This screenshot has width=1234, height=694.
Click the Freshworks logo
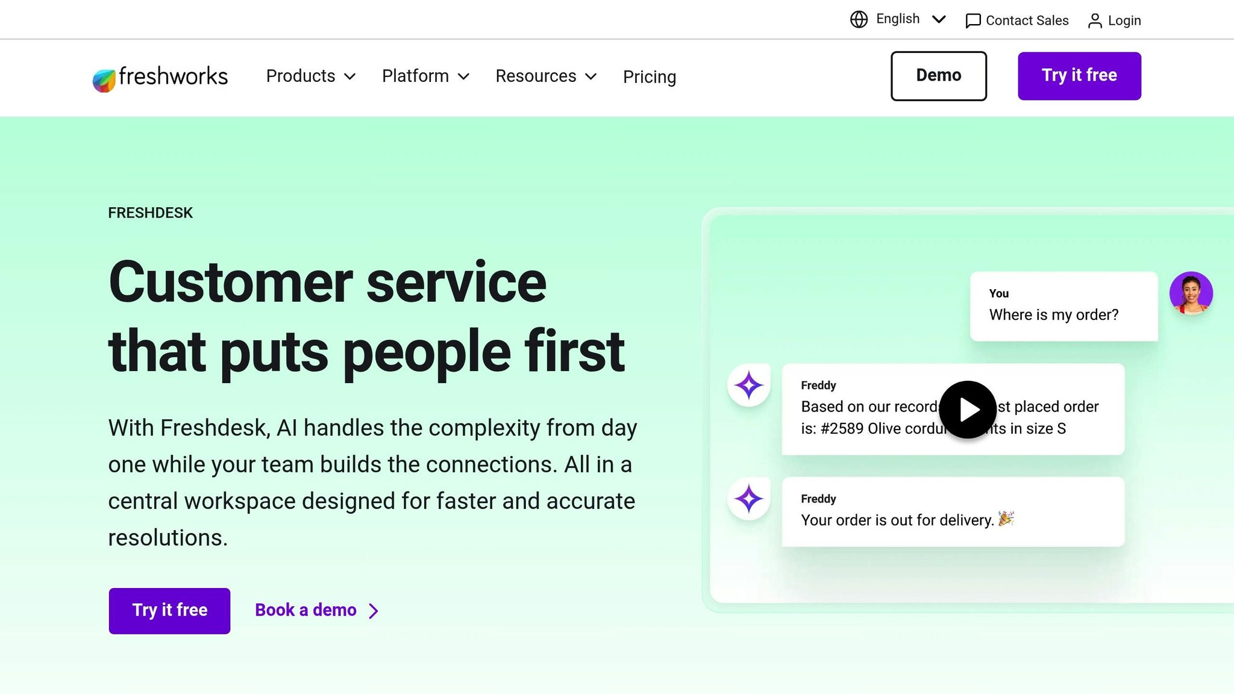pyautogui.click(x=159, y=76)
